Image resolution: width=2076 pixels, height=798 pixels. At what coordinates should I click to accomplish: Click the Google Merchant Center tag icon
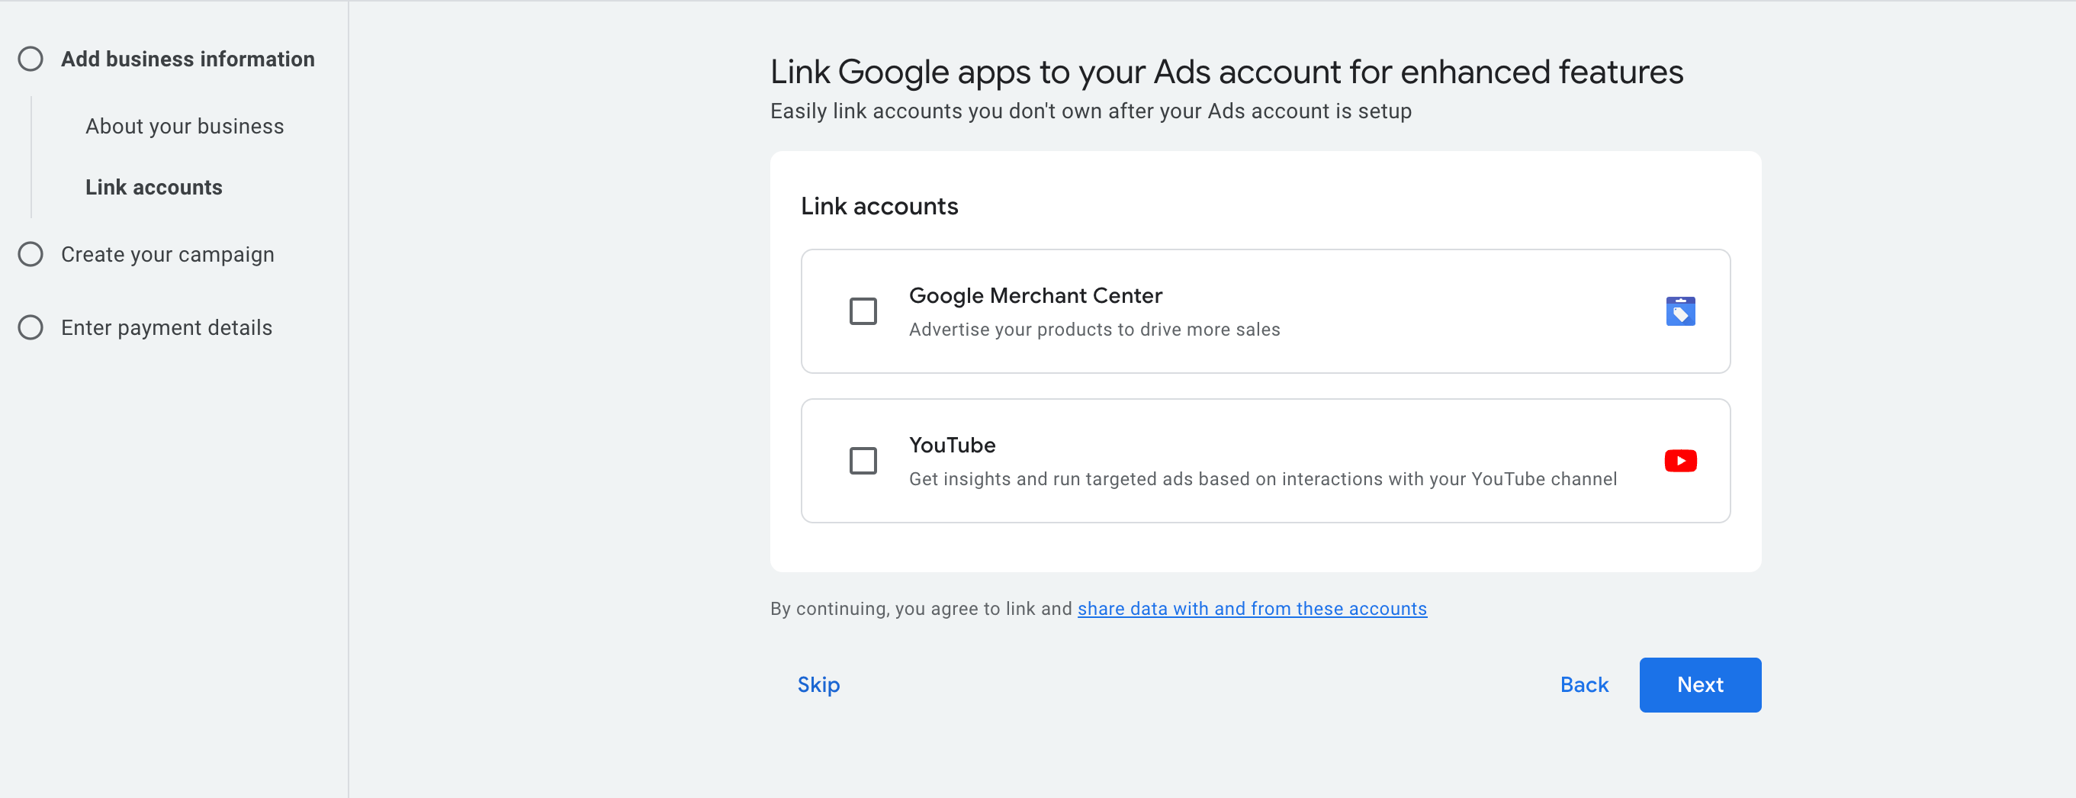point(1680,311)
